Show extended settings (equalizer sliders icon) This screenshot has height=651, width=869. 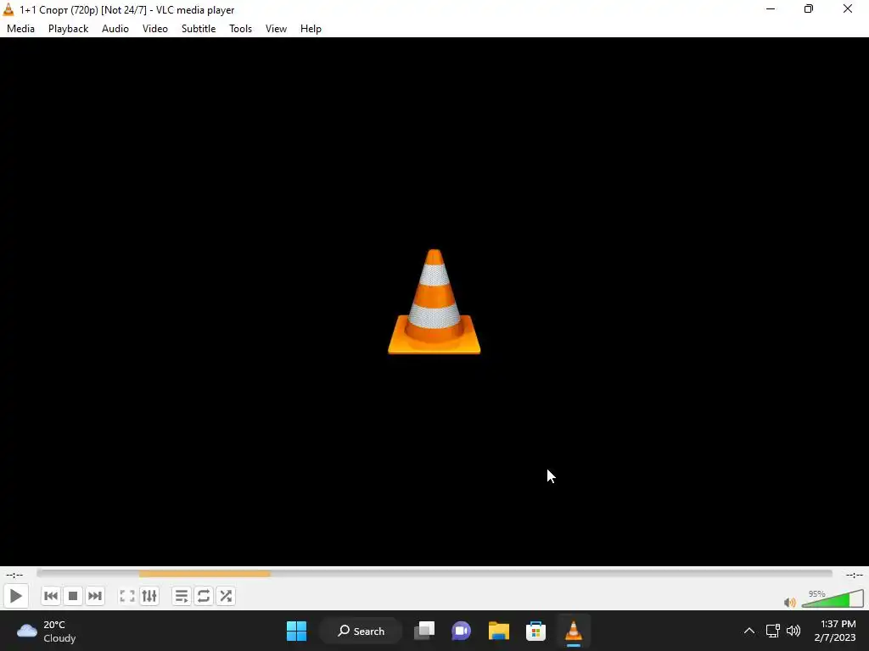[149, 596]
